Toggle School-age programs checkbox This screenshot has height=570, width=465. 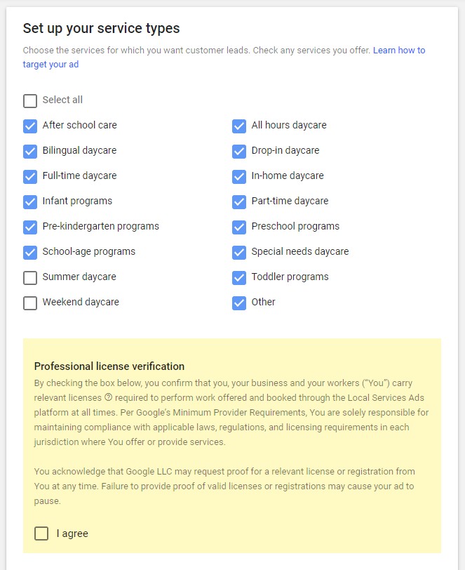[30, 253]
